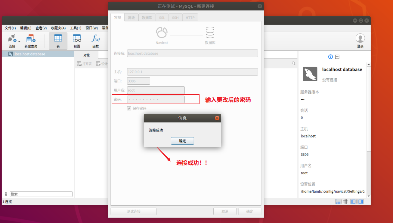Show the info panel via blue info icon
This screenshot has height=223, width=393.
(330, 57)
